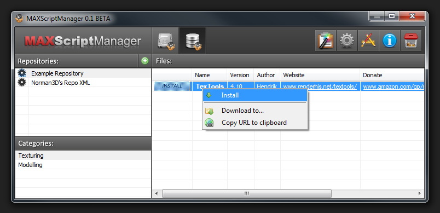Click the 4.10 version cell
Screen dimensions: 440x213
coord(240,87)
